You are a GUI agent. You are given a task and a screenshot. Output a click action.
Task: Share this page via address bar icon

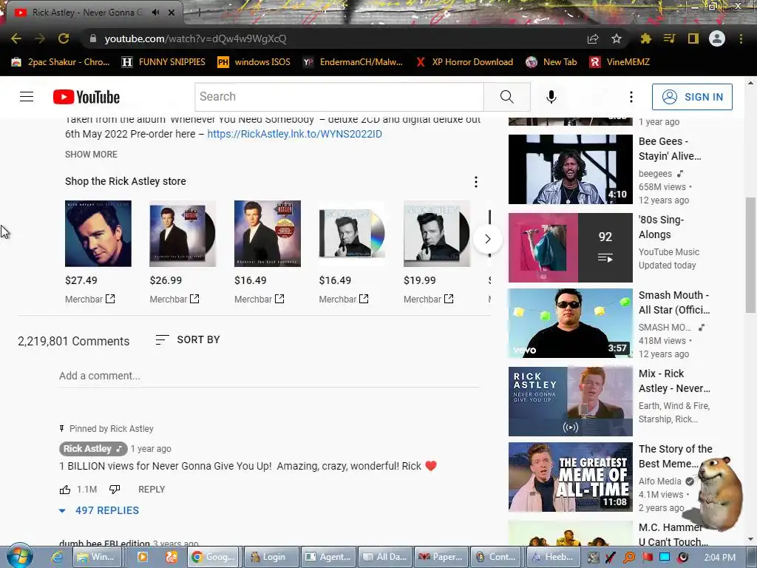[x=593, y=38]
